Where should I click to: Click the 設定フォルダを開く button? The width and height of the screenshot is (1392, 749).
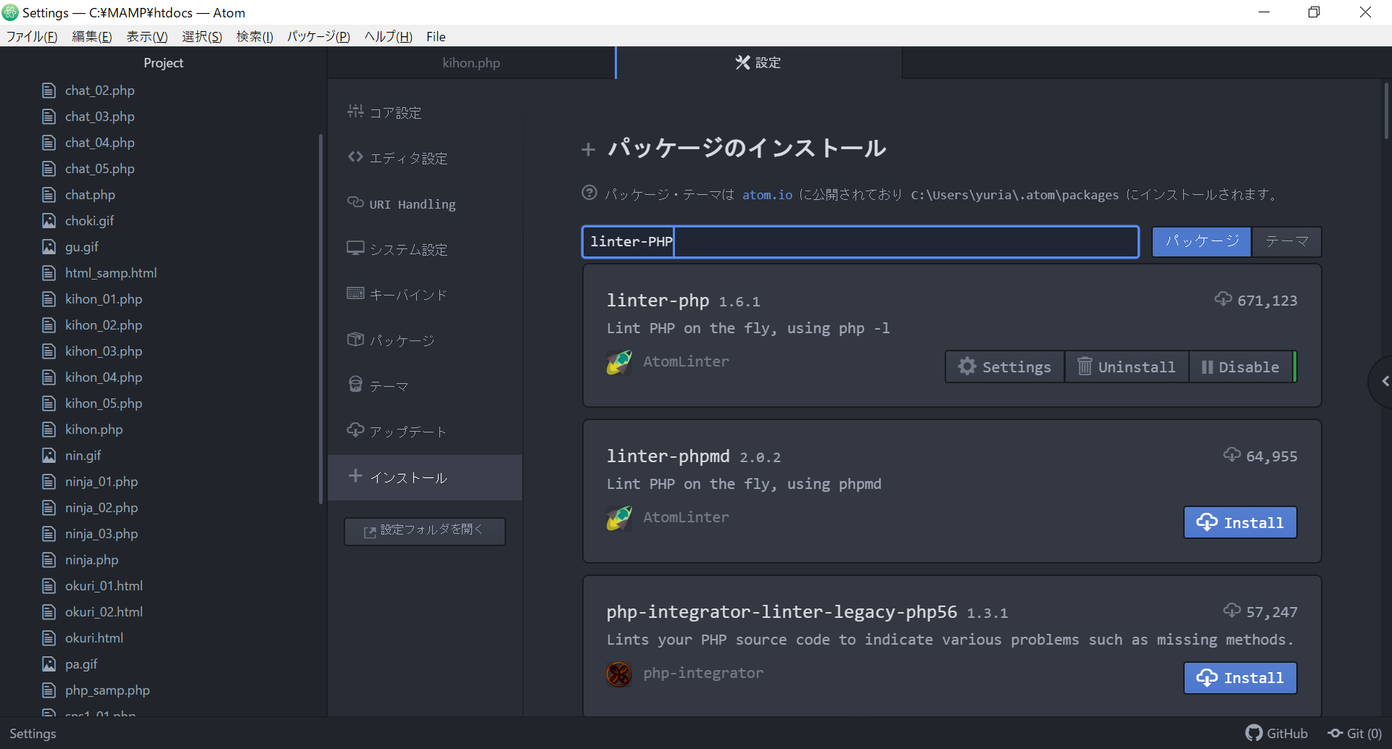[x=425, y=531]
